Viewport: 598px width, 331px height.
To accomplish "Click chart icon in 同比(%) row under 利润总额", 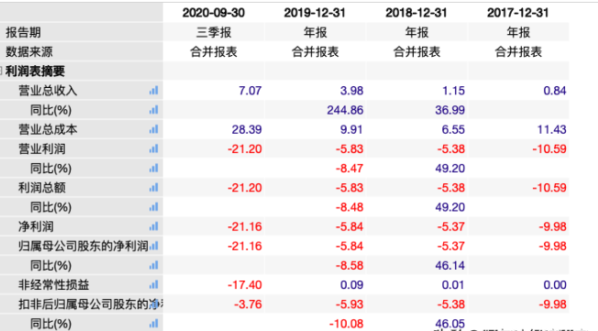I will click(x=154, y=207).
